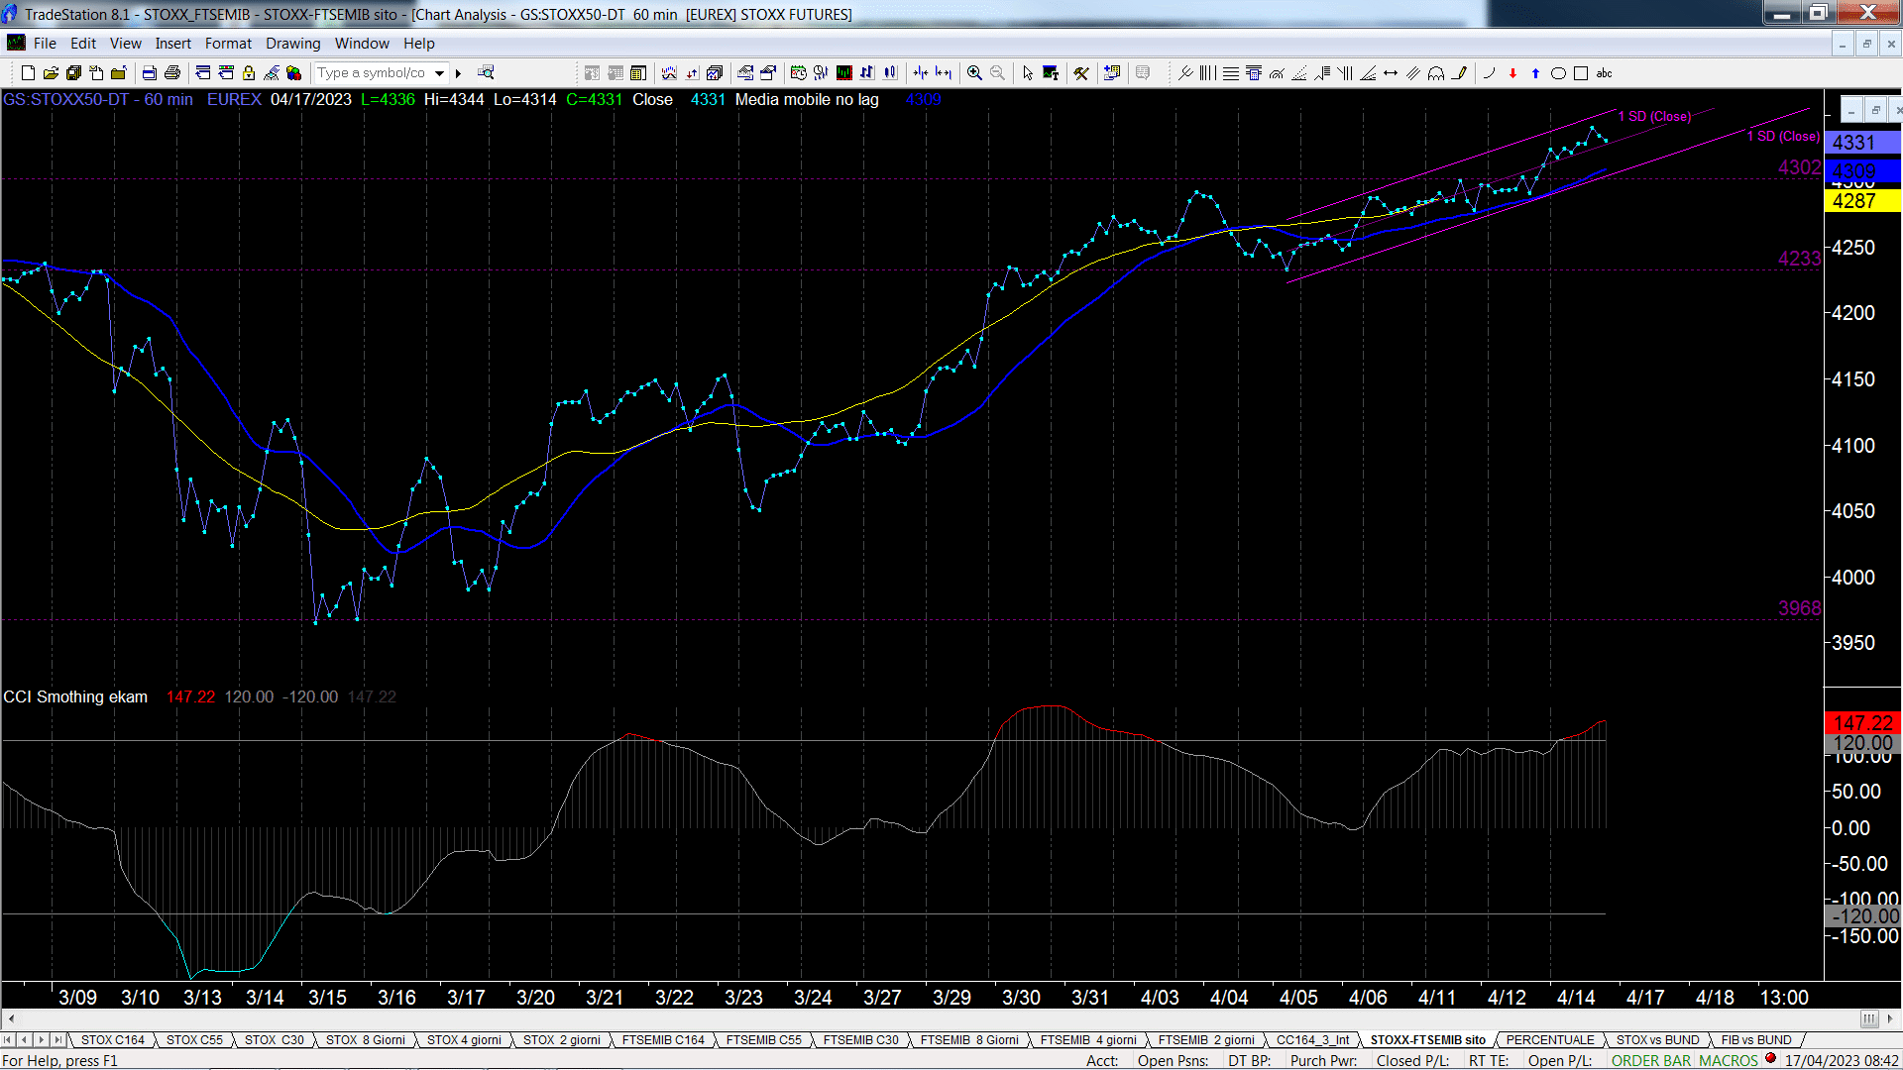The height and width of the screenshot is (1070, 1903).
Task: Click the decrease bar spacing icon
Action: 921,73
